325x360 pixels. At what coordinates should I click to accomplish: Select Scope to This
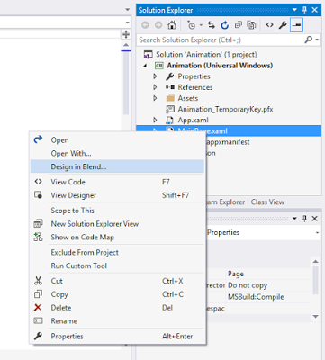point(117,211)
